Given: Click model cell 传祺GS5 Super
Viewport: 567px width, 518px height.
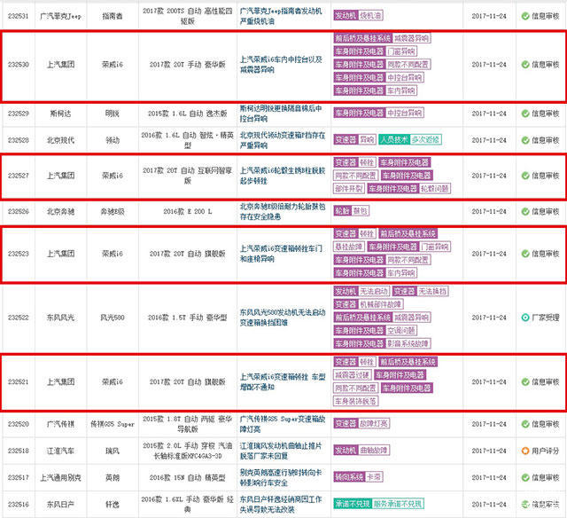Looking at the screenshot, I should tap(113, 424).
